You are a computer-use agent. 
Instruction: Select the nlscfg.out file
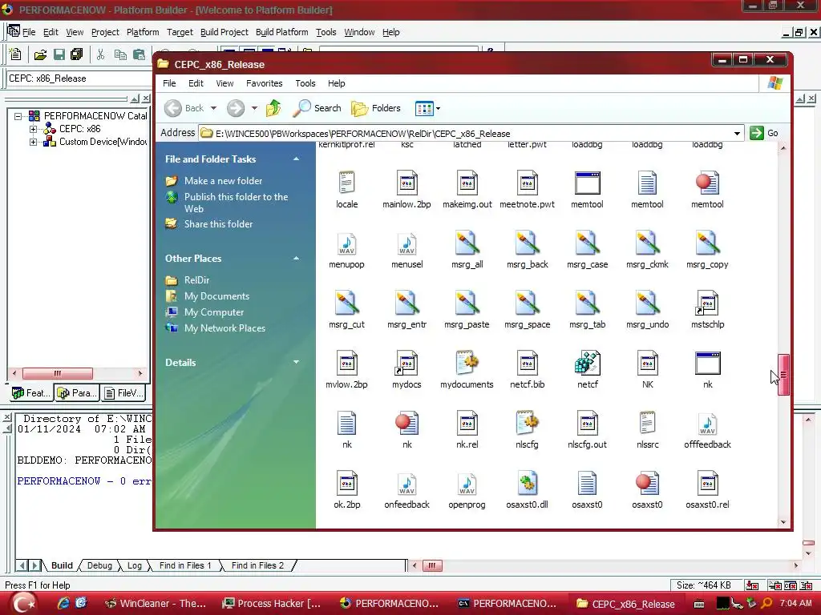pos(587,423)
